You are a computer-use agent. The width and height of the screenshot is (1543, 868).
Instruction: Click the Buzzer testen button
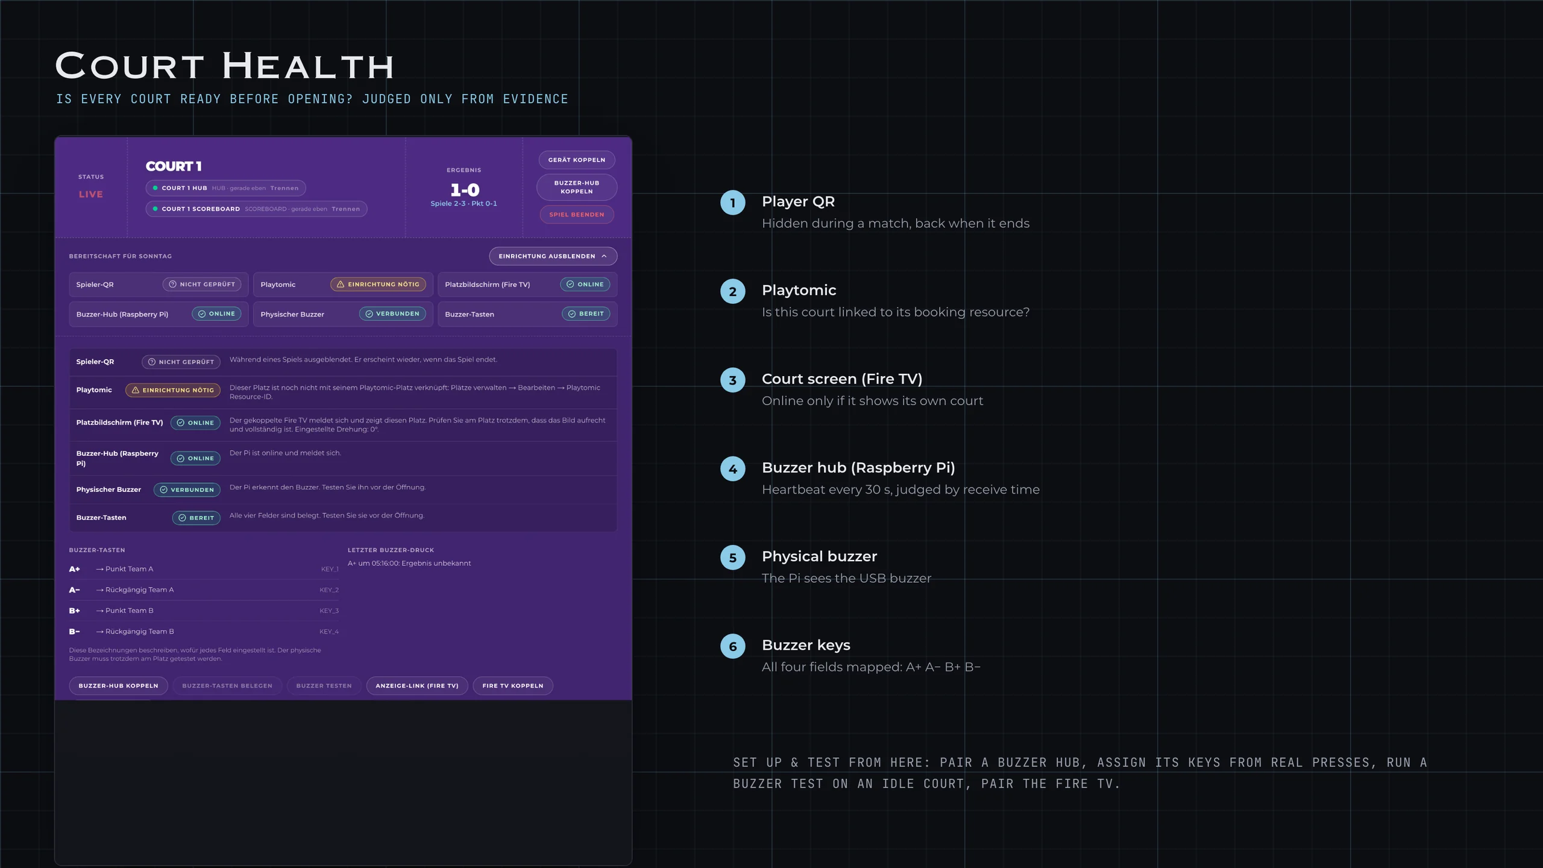(x=324, y=685)
